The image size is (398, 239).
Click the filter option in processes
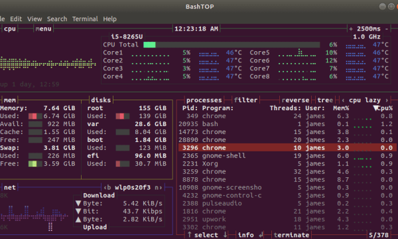(x=245, y=100)
